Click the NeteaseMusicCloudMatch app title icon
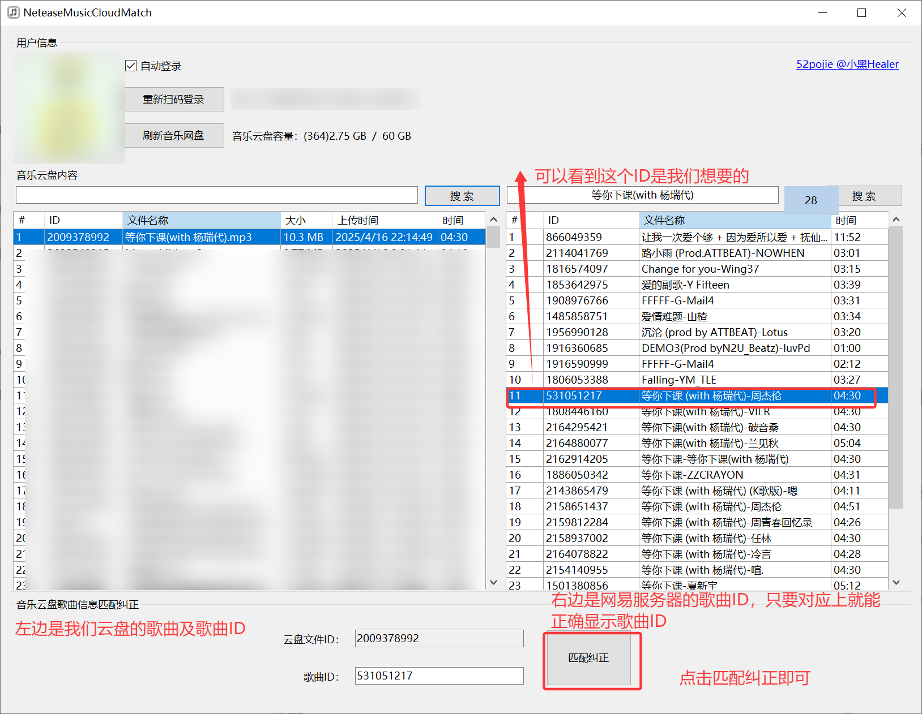 [13, 12]
